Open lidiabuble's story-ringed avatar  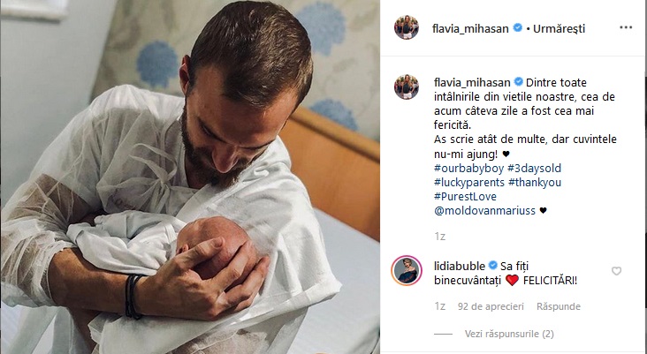coord(407,270)
